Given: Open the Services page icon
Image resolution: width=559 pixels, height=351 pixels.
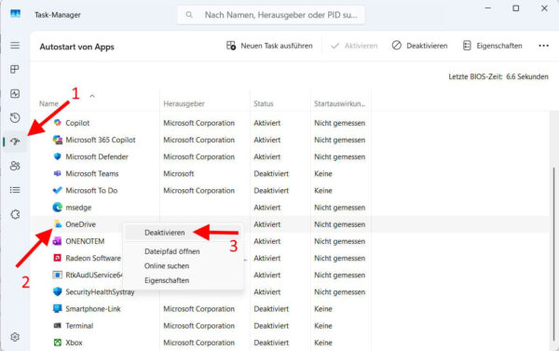Looking at the screenshot, I should click(x=15, y=214).
